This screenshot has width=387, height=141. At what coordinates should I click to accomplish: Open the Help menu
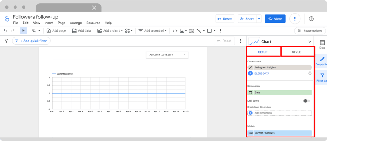[x=108, y=23]
